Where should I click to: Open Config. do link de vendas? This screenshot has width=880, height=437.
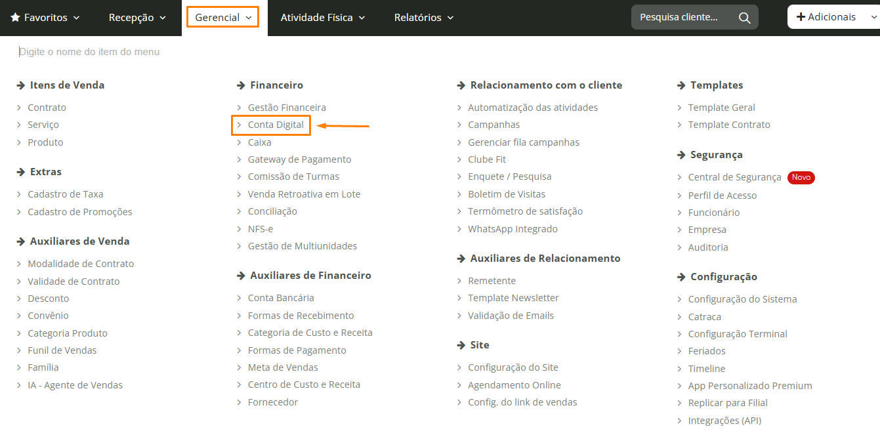click(x=522, y=402)
